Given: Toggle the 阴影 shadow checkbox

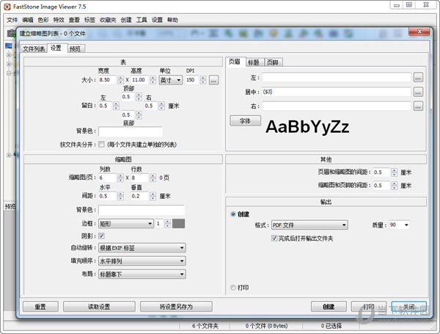Looking at the screenshot, I should coord(101,236).
